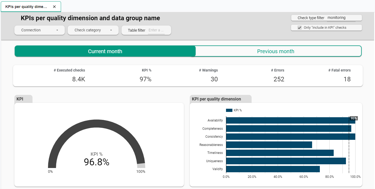The image size is (375, 189).
Task: Click the Reasonableness bar
Action: point(268,145)
